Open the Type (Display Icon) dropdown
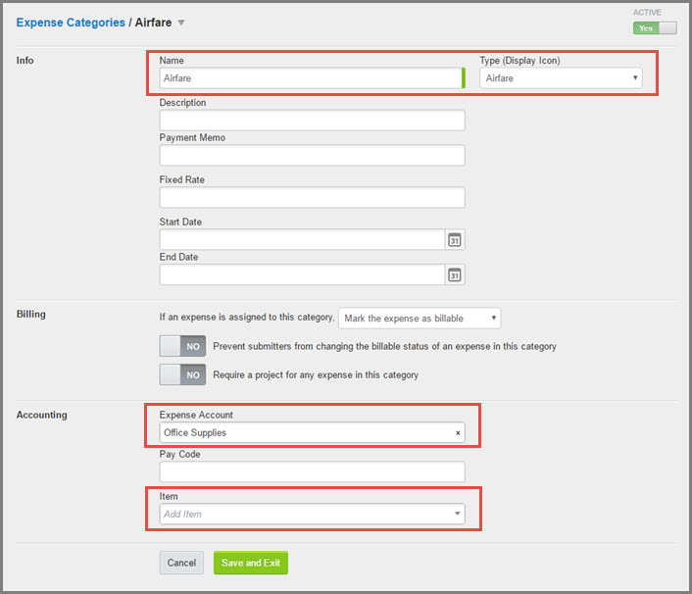The height and width of the screenshot is (594, 692). [561, 78]
